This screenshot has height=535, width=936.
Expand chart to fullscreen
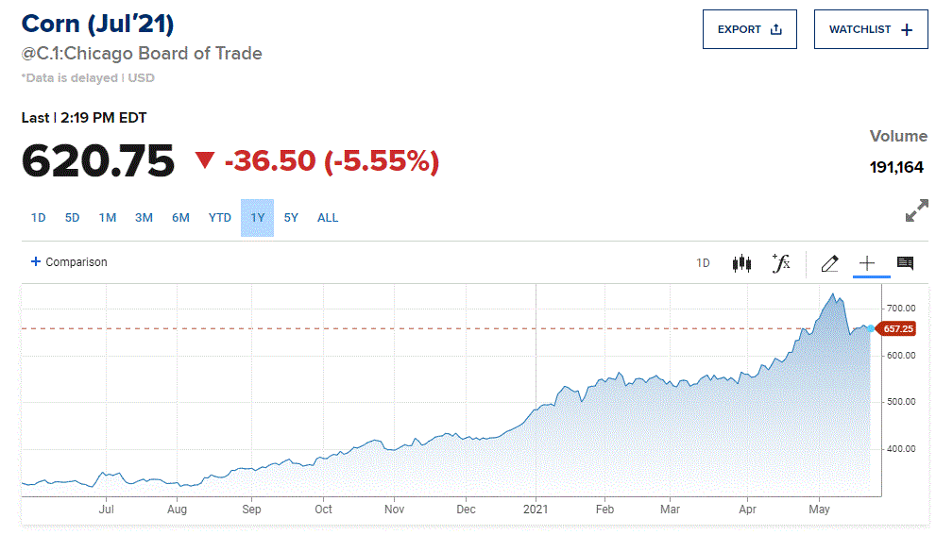(916, 211)
